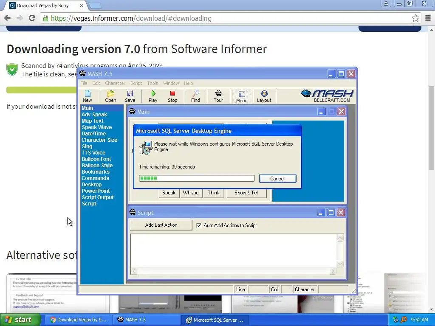
Task: Select Speak Wave in the sidebar
Action: click(x=97, y=127)
